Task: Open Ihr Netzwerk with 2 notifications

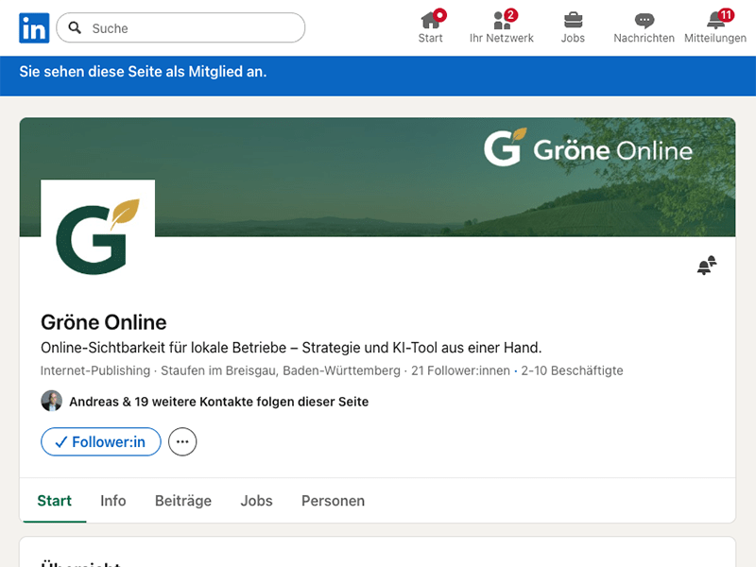Action: [x=502, y=27]
